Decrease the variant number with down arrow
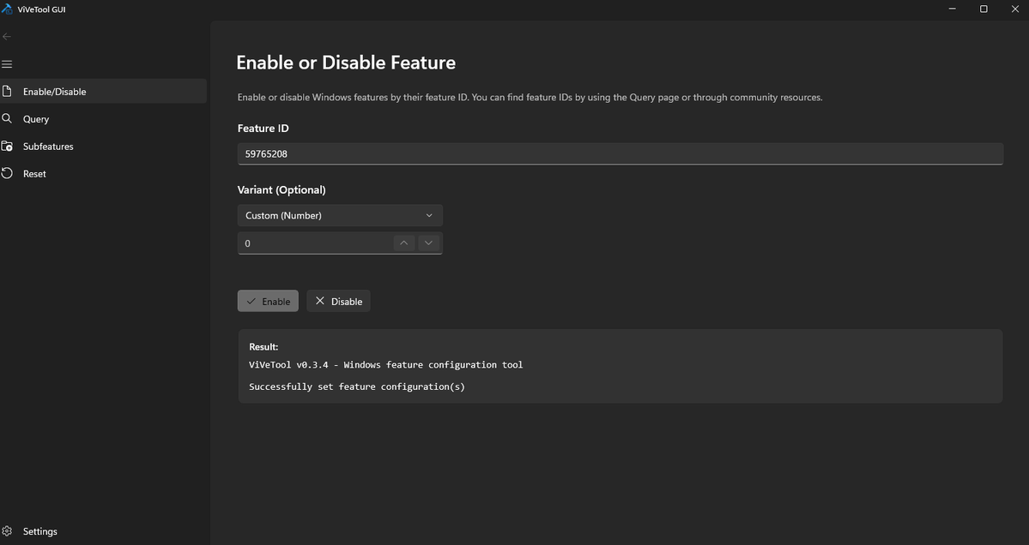Screen dimensions: 1029x545 pos(428,243)
